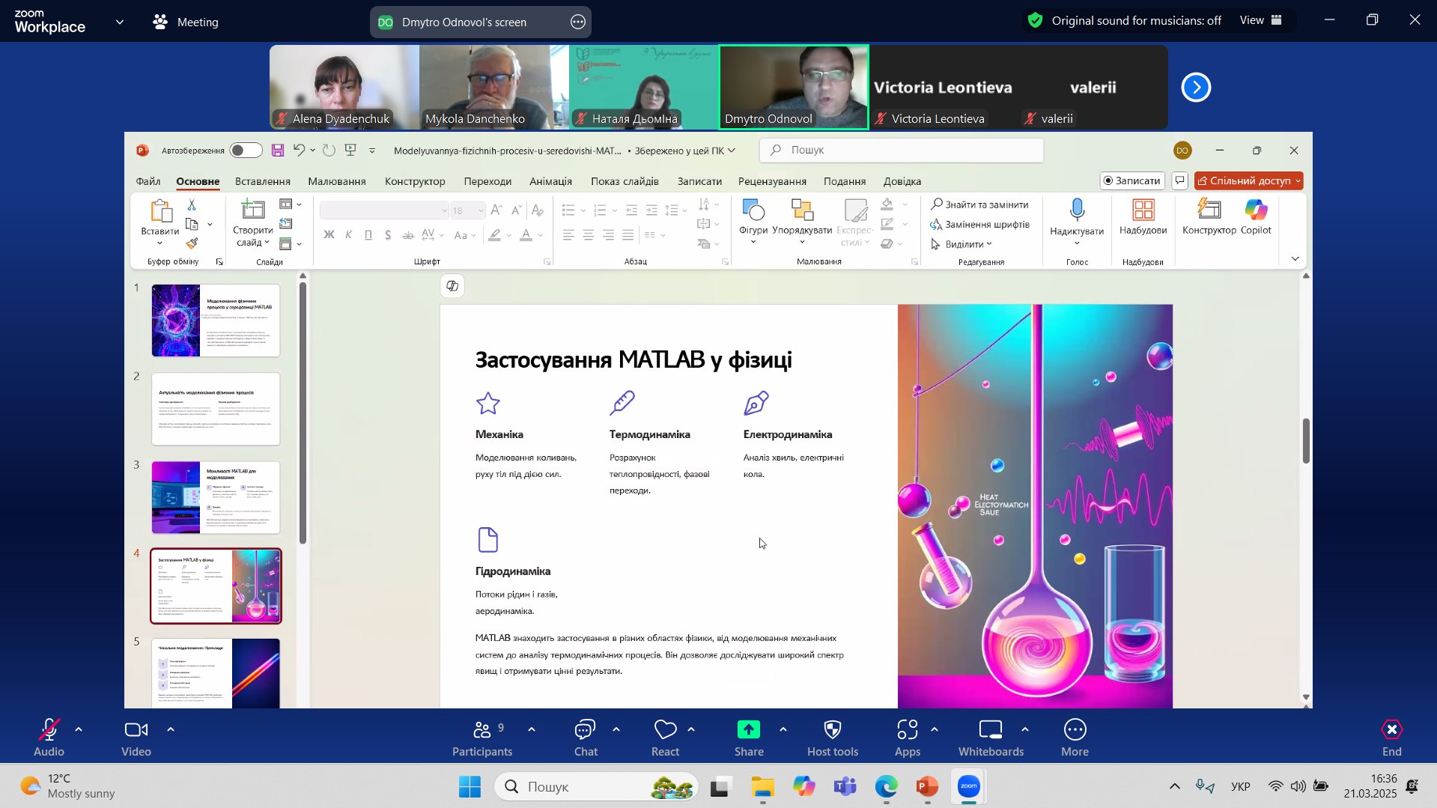This screenshot has width=1437, height=808.
Task: Select slide 3 thumbnail in the panel
Action: point(216,497)
